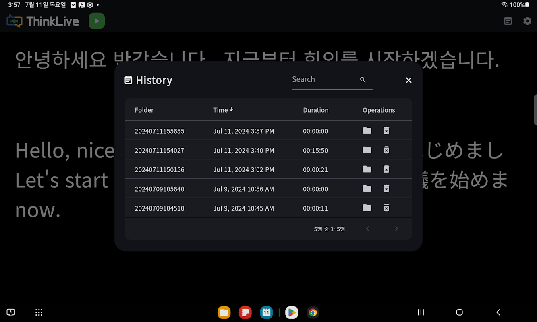Screen dimensions: 537x322
Task: Delete recording 20240711155655
Action: [386, 130]
